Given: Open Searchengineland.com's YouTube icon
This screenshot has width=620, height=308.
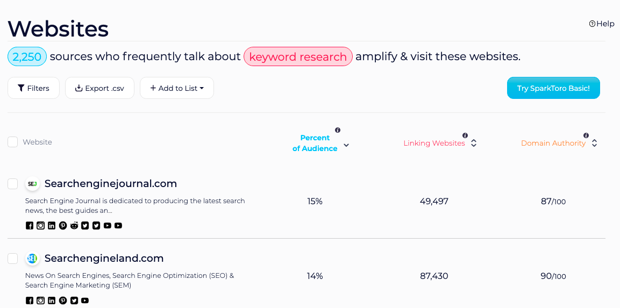Looking at the screenshot, I should pos(85,300).
